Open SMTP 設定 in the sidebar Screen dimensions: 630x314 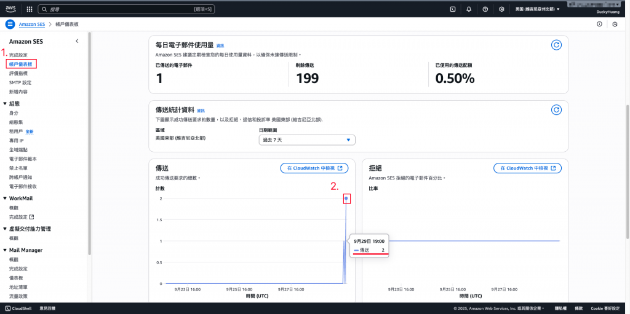[20, 83]
